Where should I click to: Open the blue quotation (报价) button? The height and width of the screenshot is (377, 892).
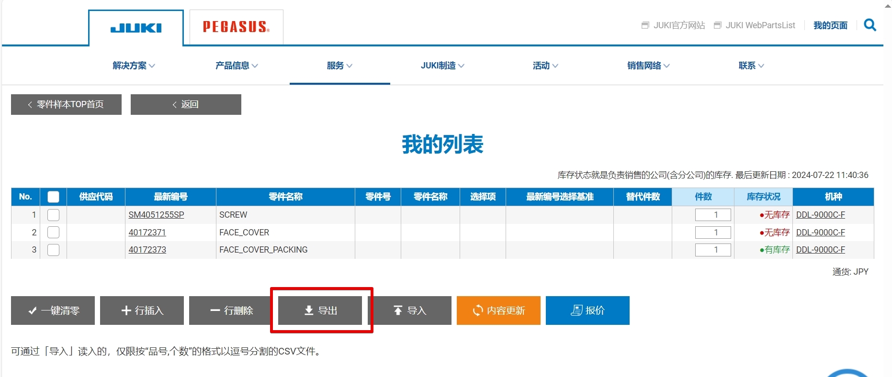point(587,310)
